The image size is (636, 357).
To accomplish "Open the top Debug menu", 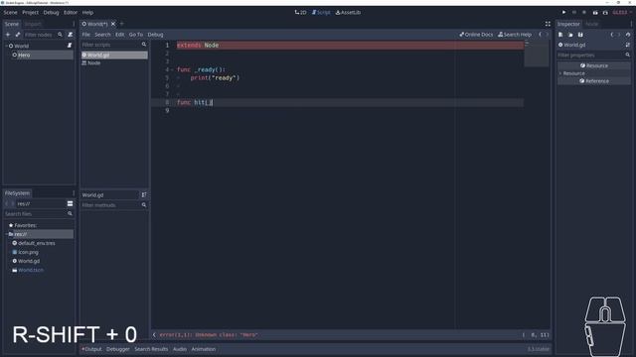I will 51,13.
